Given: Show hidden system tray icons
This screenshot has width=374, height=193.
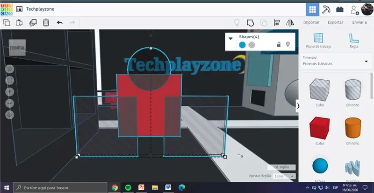Looking at the screenshot, I should tap(308, 187).
